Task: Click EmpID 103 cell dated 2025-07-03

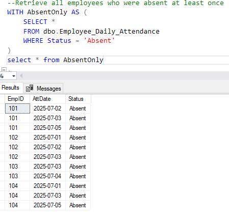Action: click(17, 167)
